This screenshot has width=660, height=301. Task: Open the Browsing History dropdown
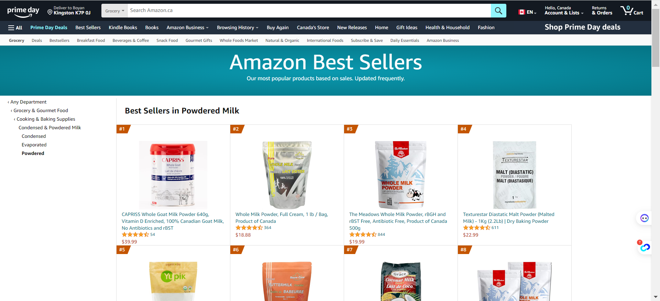pyautogui.click(x=238, y=28)
